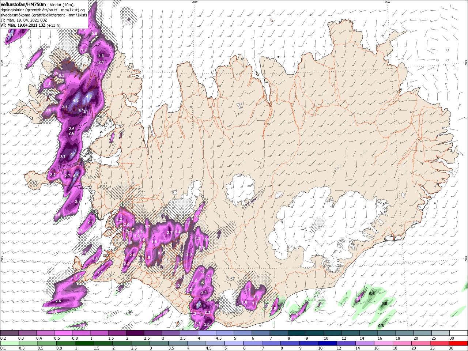Pick lower legend darkest green swatch between 1 and 1.5
Viewport: 468px width, 351px height.
[x=84, y=343]
